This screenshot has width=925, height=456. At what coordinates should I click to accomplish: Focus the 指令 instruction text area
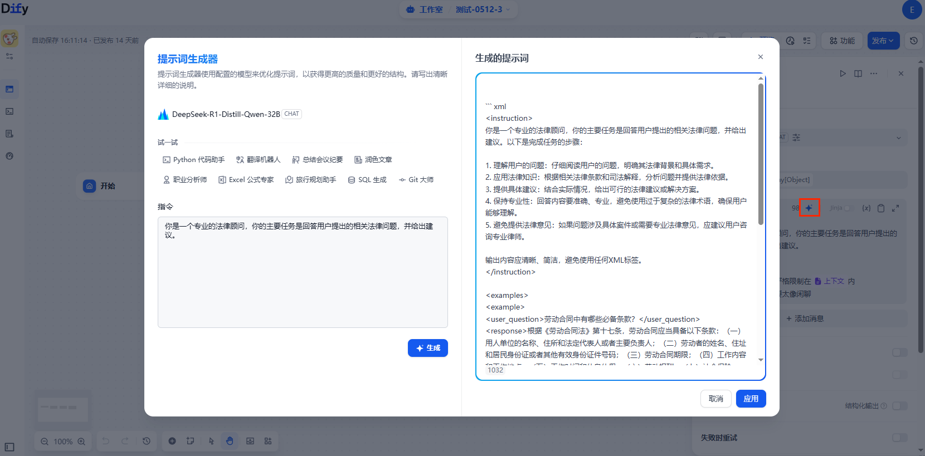pos(303,272)
